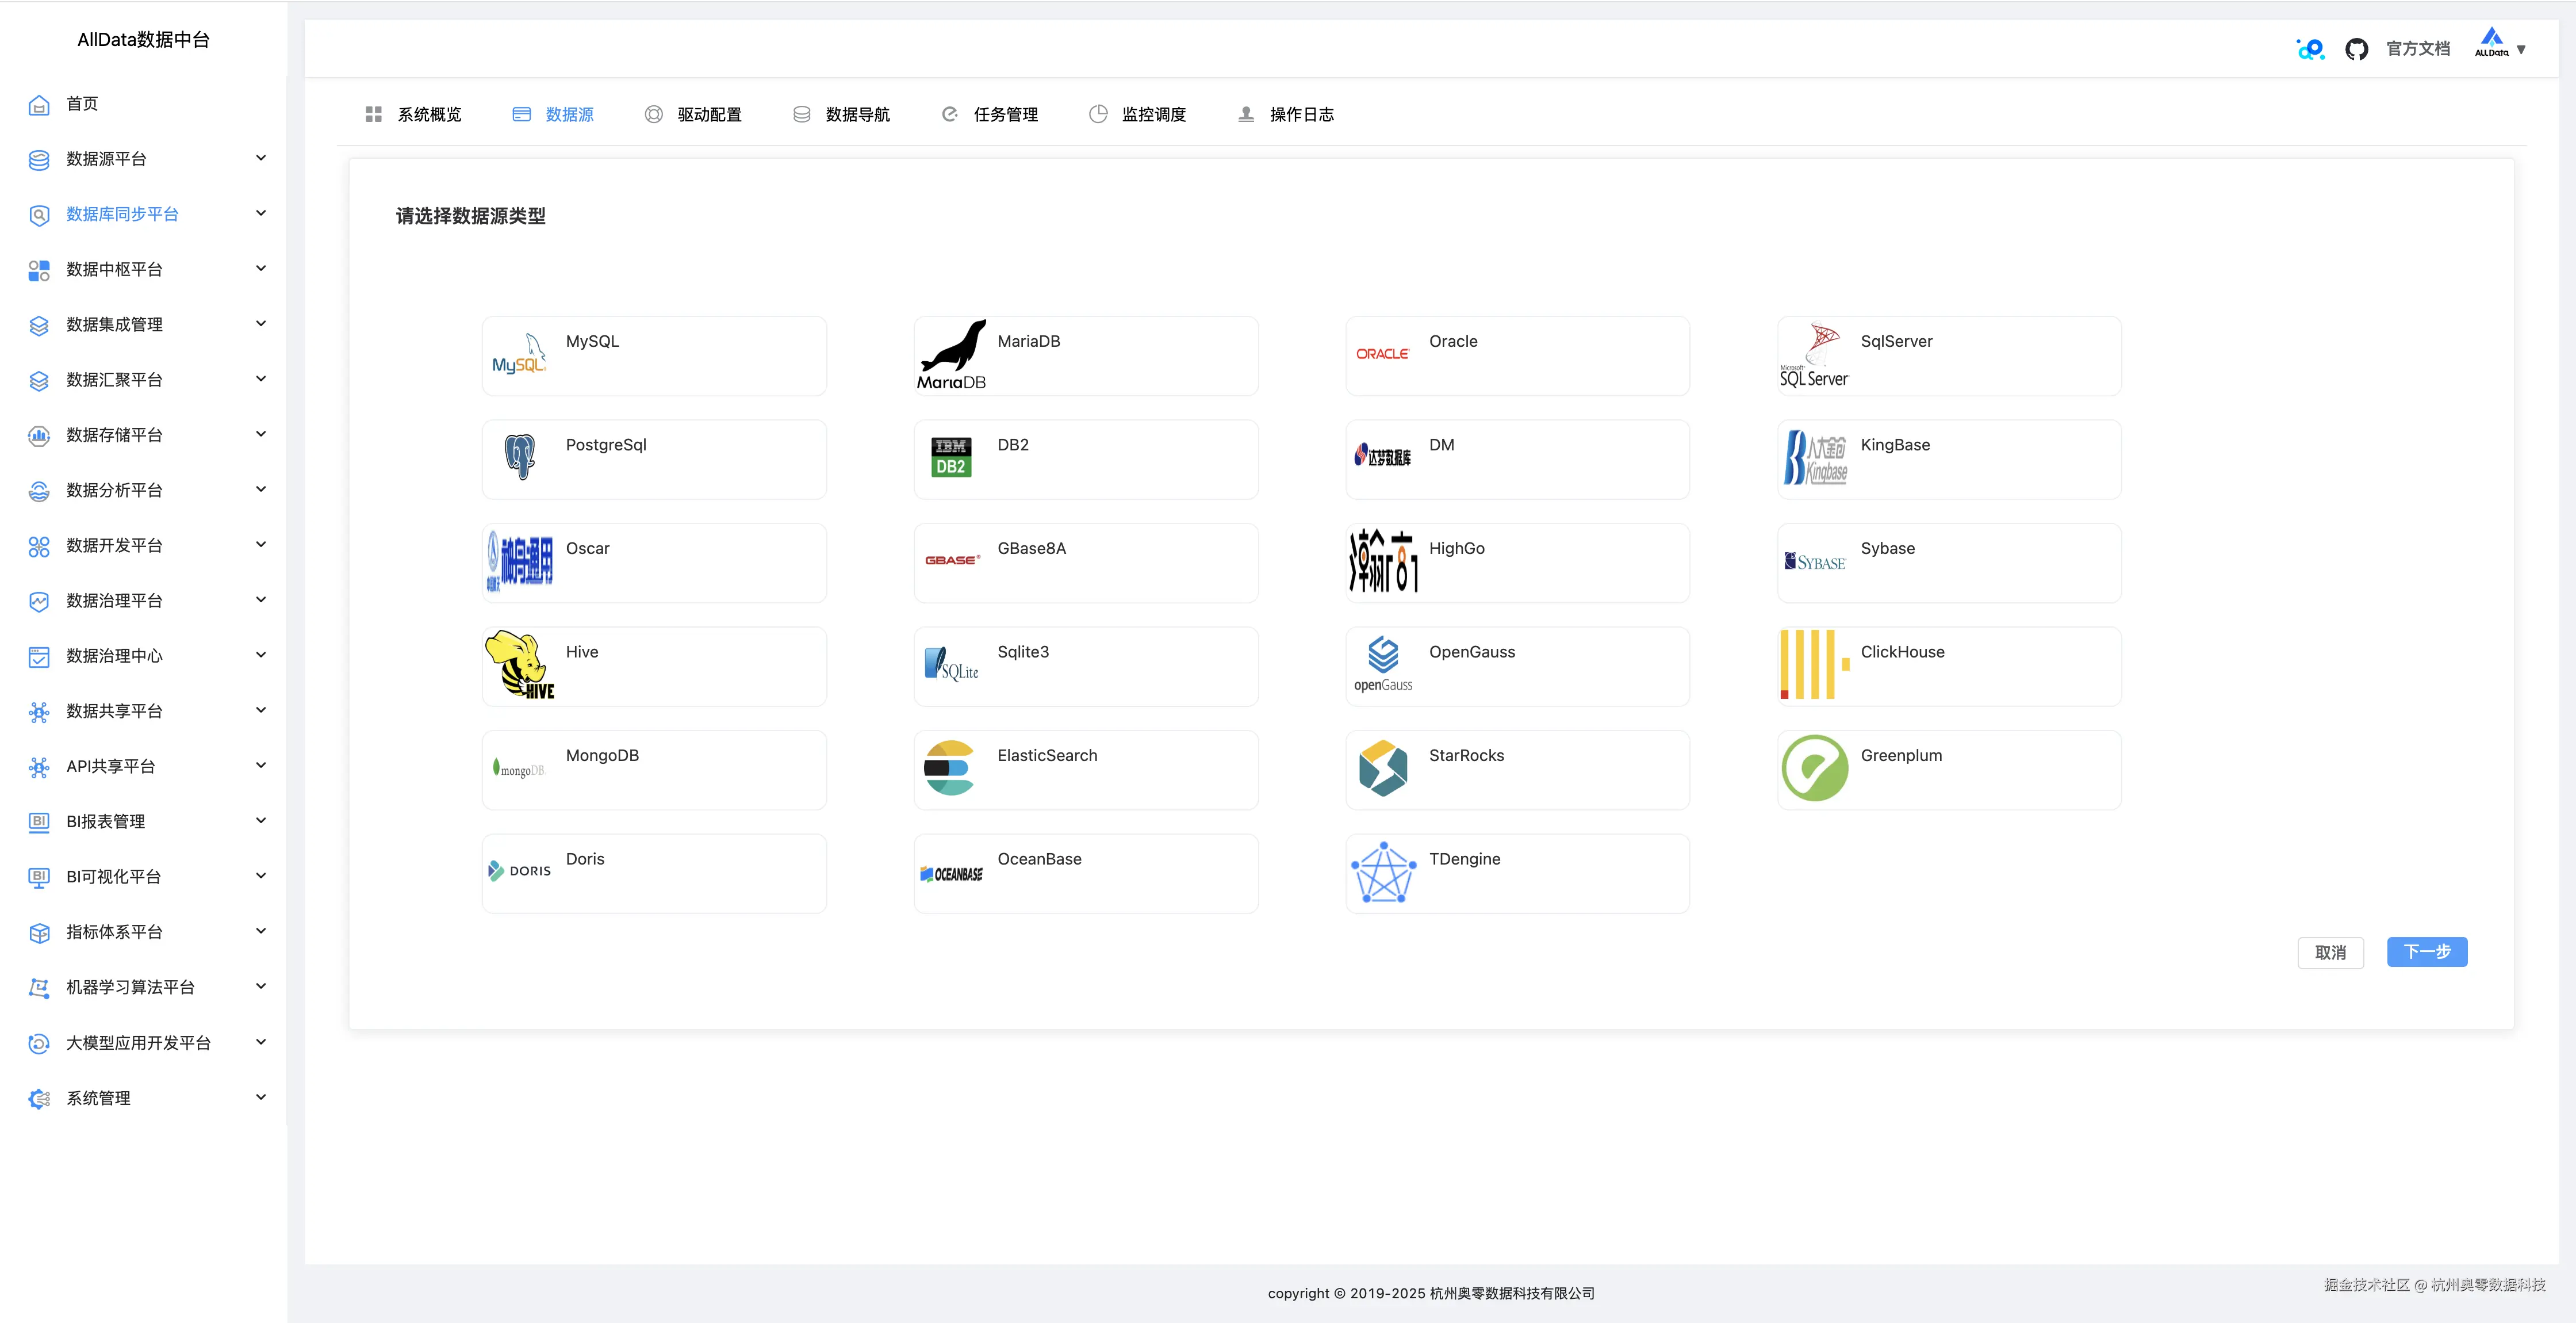Click the TDengine network icon

(1383, 873)
